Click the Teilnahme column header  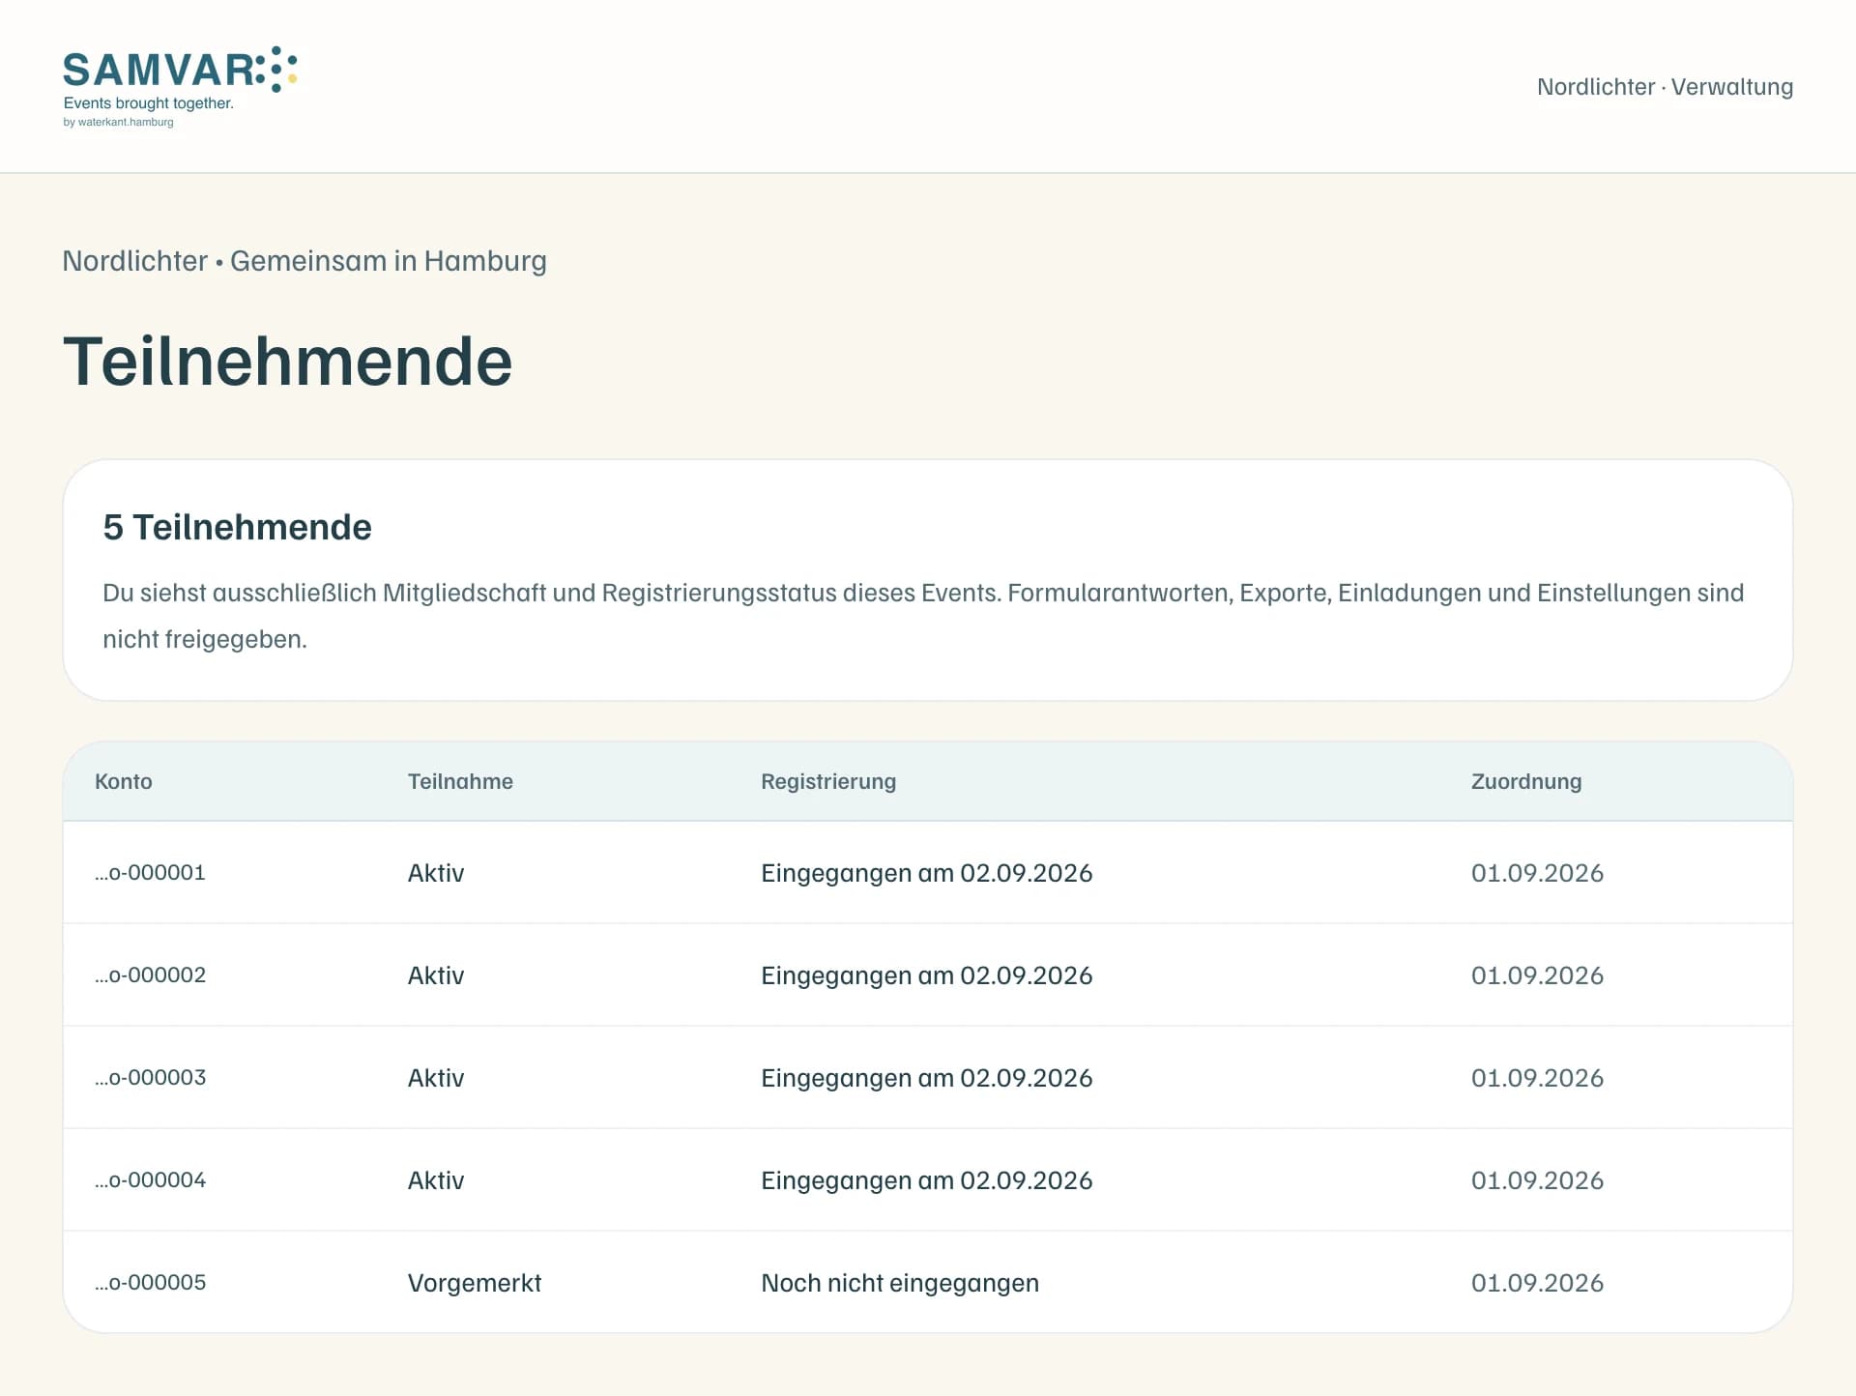tap(460, 781)
